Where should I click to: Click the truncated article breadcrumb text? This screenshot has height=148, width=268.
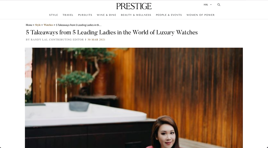tap(79, 25)
